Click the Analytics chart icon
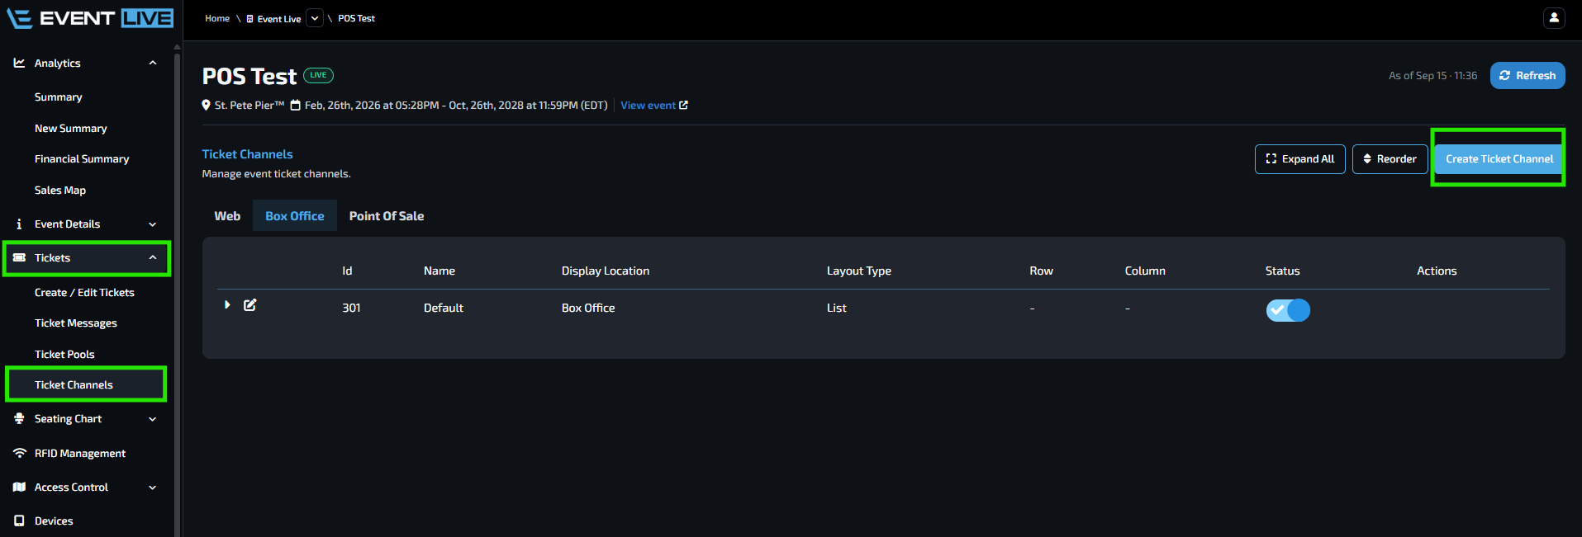 [x=19, y=63]
